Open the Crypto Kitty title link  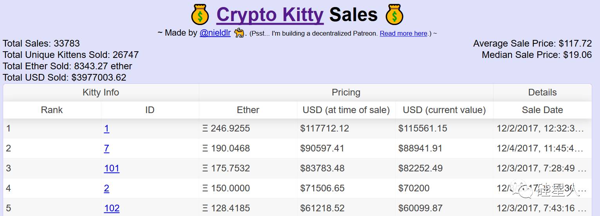pyautogui.click(x=270, y=15)
